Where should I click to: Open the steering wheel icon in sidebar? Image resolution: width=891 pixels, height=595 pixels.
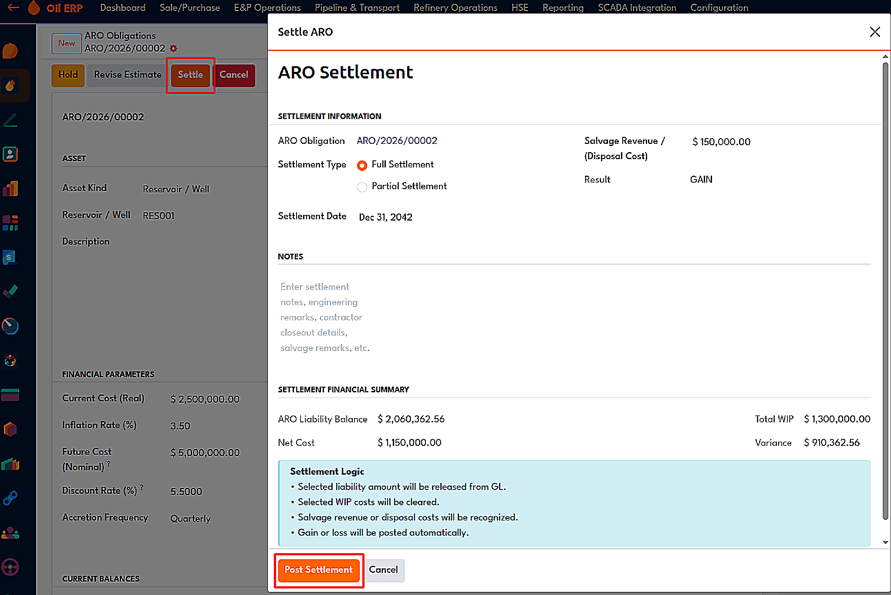coord(10,567)
